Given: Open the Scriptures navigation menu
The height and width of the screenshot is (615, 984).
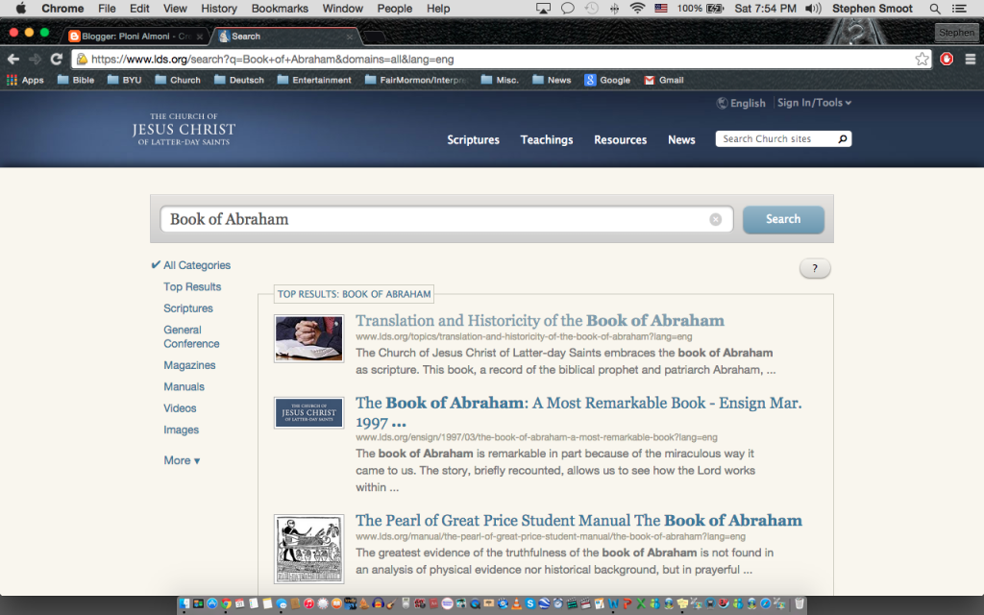Looking at the screenshot, I should (x=473, y=139).
